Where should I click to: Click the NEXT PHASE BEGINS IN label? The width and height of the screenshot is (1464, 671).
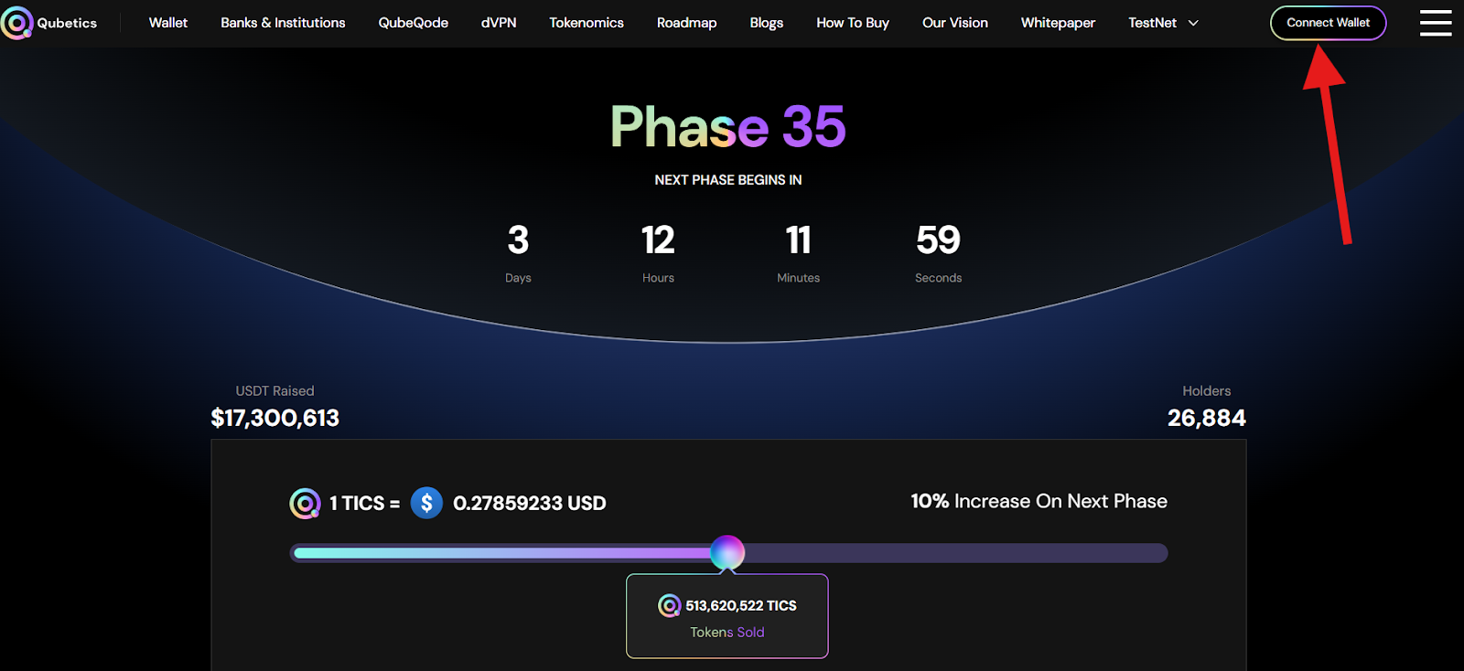point(728,180)
